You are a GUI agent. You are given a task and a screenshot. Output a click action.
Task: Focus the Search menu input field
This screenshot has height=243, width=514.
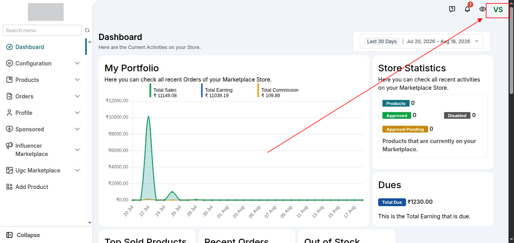(x=42, y=30)
